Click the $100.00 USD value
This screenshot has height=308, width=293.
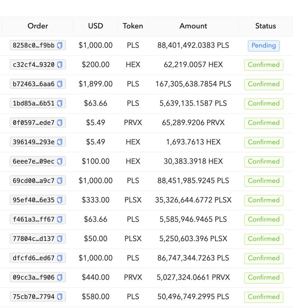[x=95, y=161]
